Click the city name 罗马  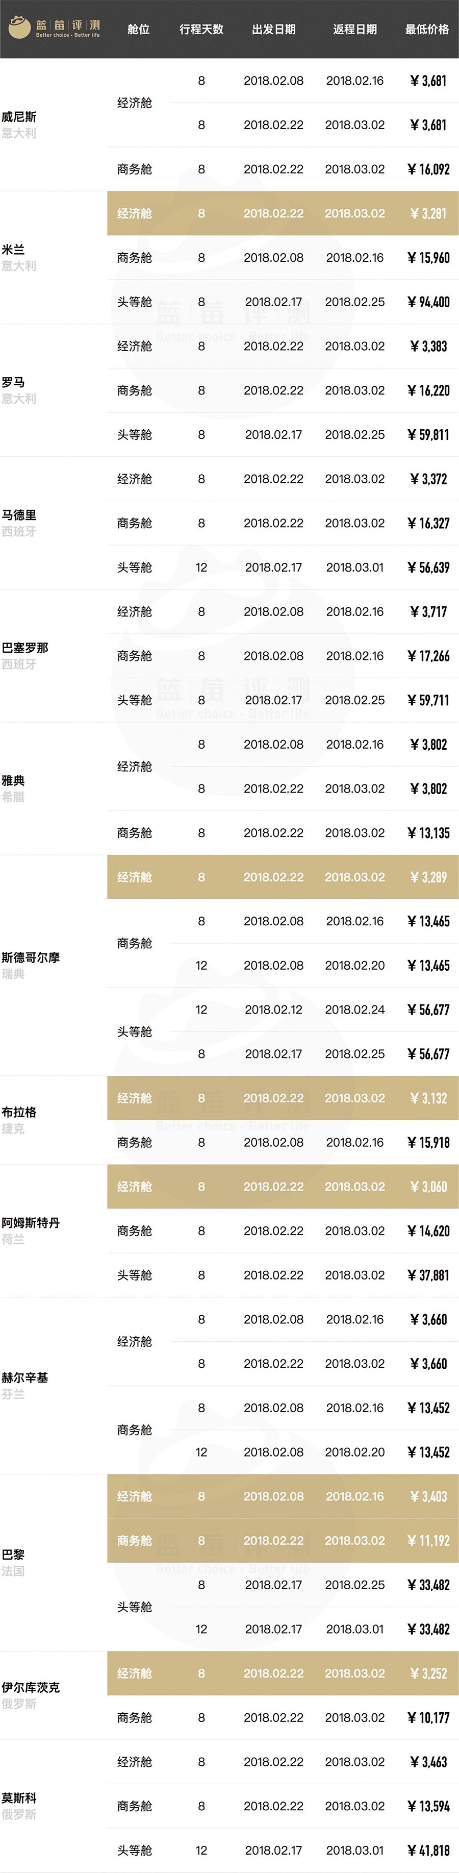[x=13, y=382]
